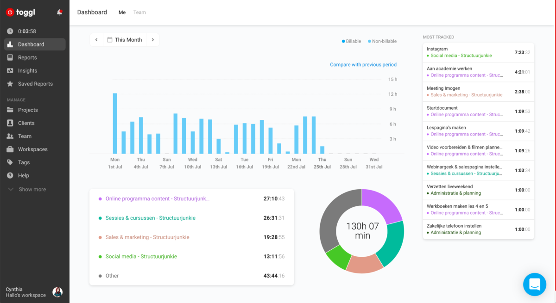Select the Me tab
This screenshot has height=303, width=556.
(x=122, y=12)
